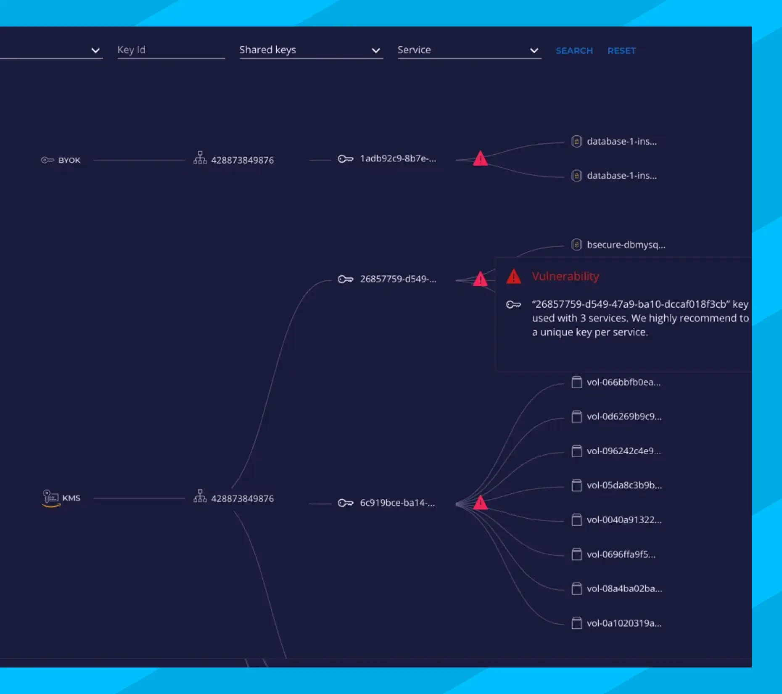Select vol-08a4ba02ba... label
Image resolution: width=782 pixels, height=694 pixels.
(x=624, y=589)
